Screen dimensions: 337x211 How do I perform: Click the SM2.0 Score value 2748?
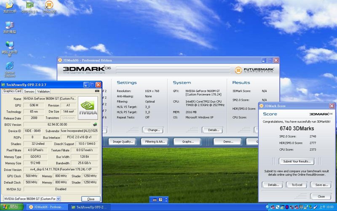tap(313, 136)
